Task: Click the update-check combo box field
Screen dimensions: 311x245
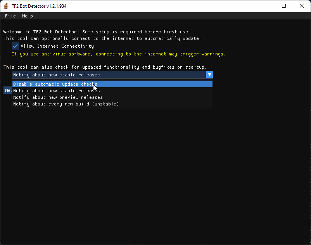Action: click(x=109, y=75)
